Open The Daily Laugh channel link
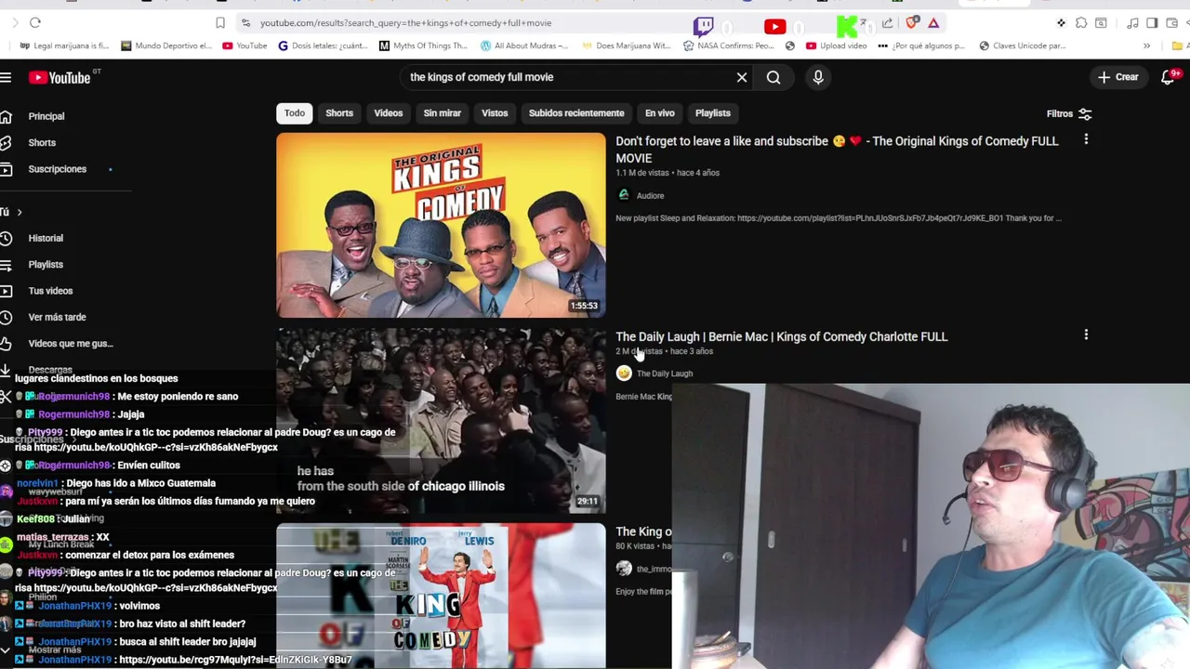 coord(665,374)
